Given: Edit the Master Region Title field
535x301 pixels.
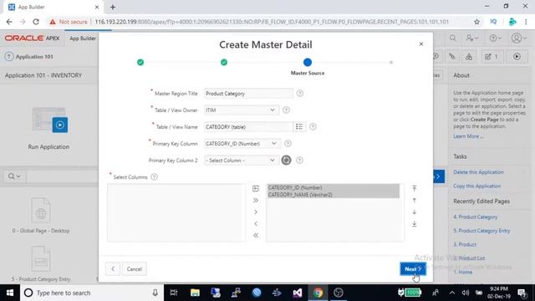Looking at the screenshot, I should (x=248, y=94).
